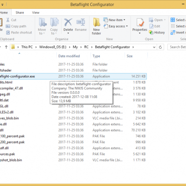Sort files by Size column

(130, 56)
